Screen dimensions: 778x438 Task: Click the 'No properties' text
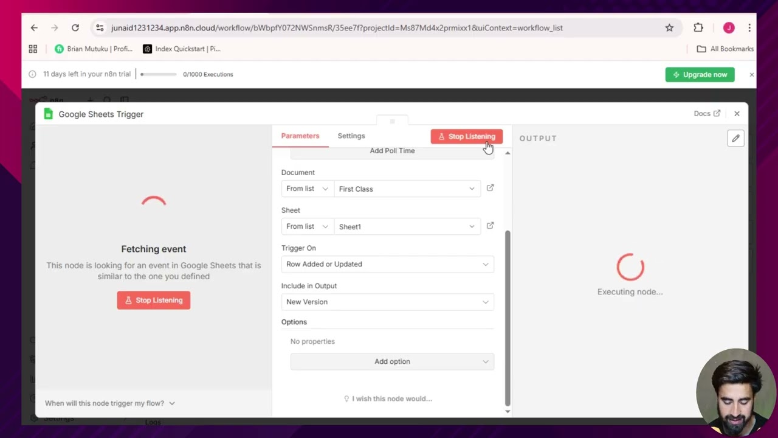(x=312, y=341)
